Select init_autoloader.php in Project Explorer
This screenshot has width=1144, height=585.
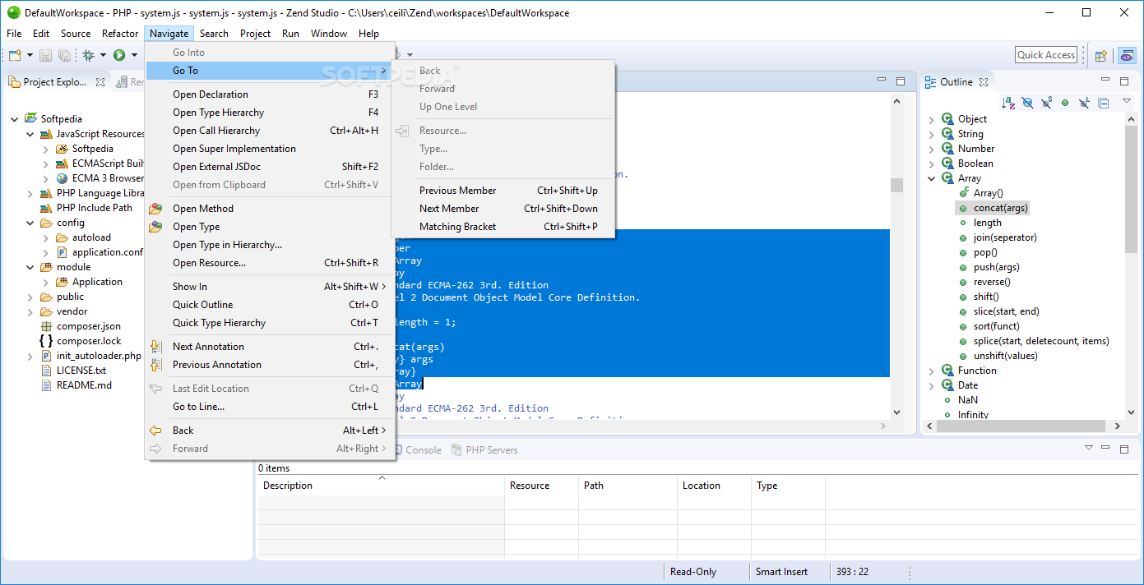(x=99, y=356)
